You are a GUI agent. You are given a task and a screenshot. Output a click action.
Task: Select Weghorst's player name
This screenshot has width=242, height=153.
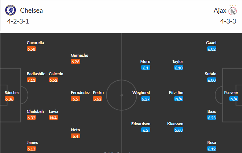click(x=142, y=93)
